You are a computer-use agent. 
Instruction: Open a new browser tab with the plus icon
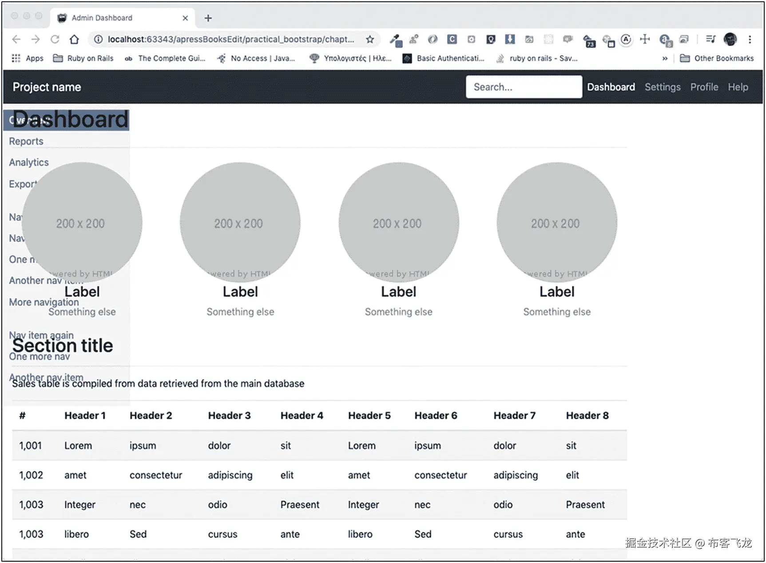[208, 18]
